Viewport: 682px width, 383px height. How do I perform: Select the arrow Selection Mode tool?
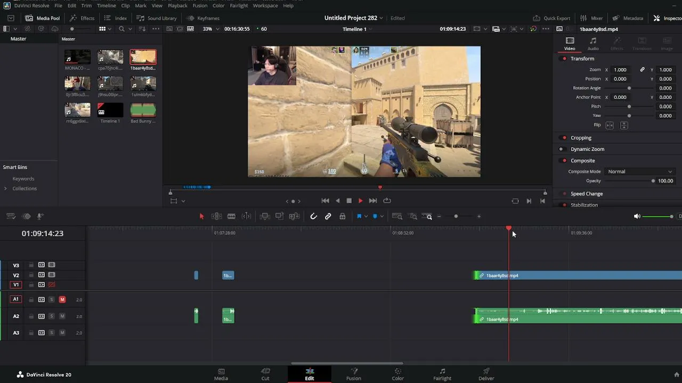point(201,217)
